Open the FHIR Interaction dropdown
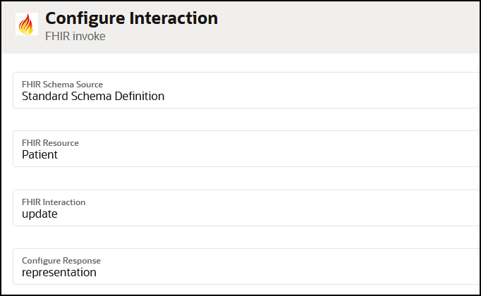 coord(247,208)
